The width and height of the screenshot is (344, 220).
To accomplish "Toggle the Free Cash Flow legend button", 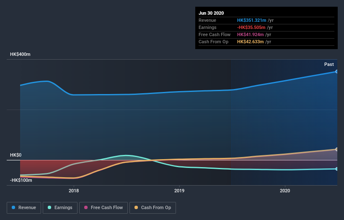I will (x=103, y=208).
